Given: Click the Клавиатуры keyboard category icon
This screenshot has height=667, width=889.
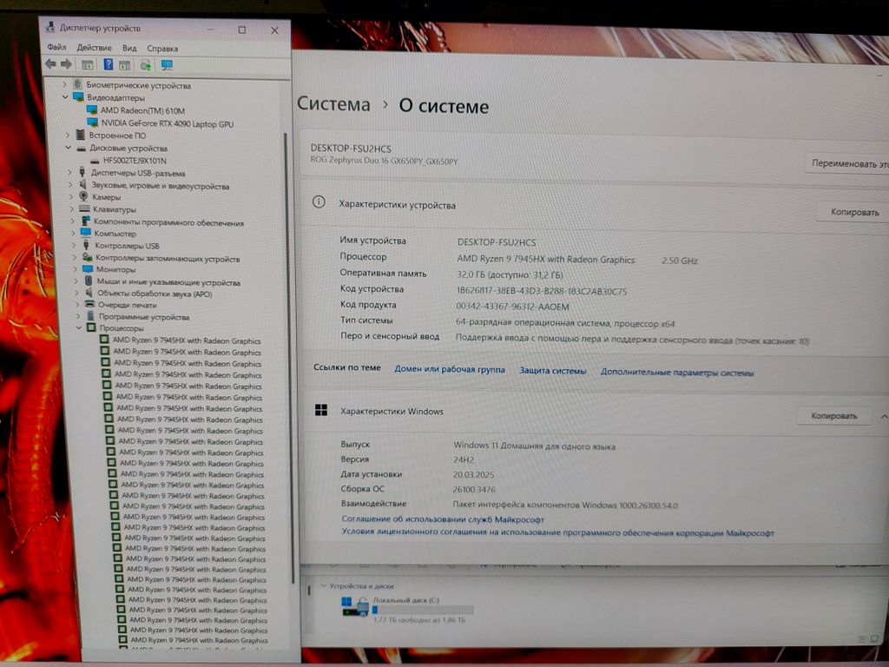Looking at the screenshot, I should [85, 208].
